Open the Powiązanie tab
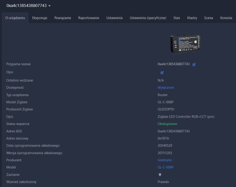 (63, 18)
